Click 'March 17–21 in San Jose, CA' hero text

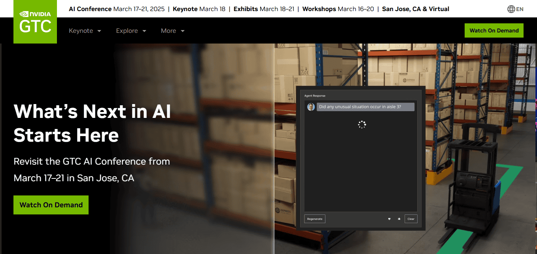[x=74, y=178]
